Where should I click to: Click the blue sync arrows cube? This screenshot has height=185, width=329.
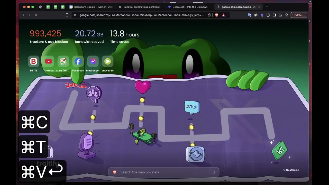point(195,154)
